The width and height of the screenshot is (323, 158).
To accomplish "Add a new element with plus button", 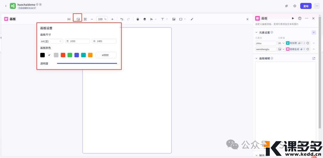I will click(x=314, y=32).
